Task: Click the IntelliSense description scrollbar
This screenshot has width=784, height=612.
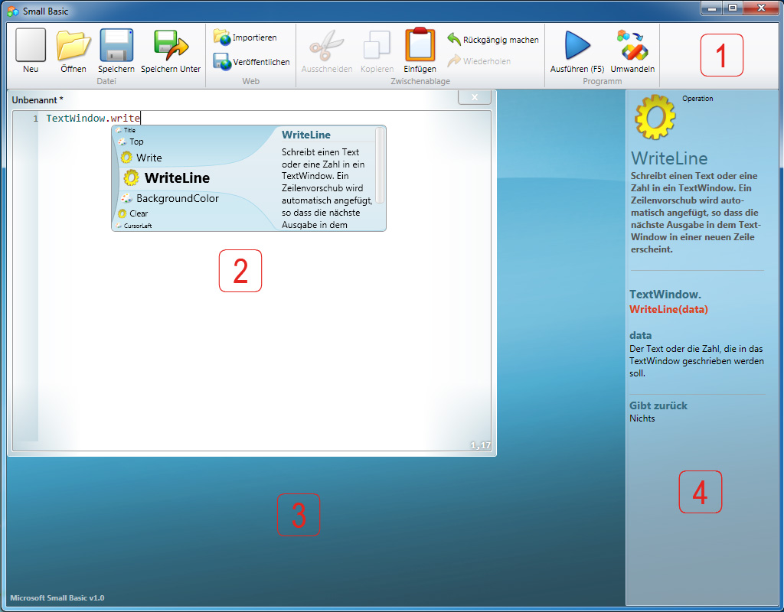Action: pos(380,166)
